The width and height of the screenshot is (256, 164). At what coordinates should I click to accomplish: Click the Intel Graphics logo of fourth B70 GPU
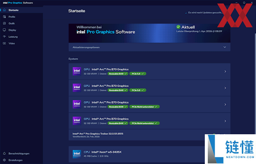click(77, 121)
